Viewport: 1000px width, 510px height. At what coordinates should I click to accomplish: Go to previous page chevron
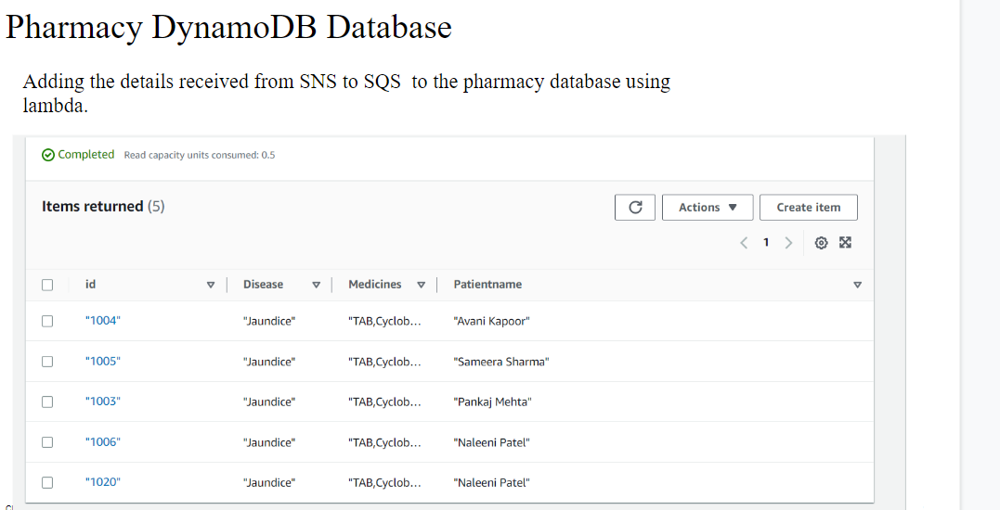point(744,243)
